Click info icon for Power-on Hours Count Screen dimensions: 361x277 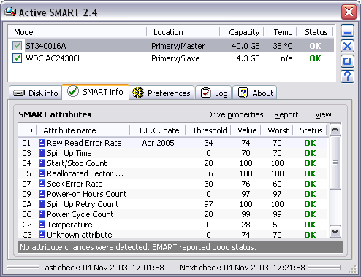coord(42,194)
